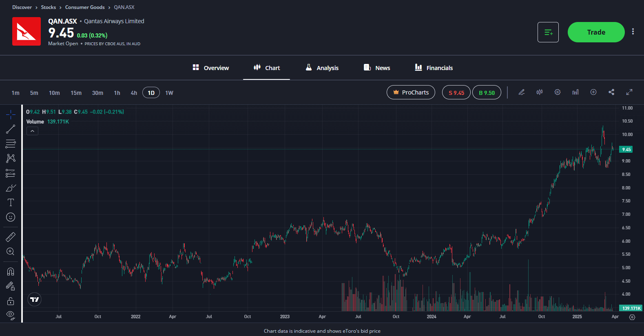Set the timeframe to 1m
Viewport: 644px width, 336px height.
click(15, 93)
